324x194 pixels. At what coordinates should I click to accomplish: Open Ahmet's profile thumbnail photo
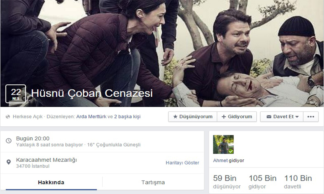coord(223,144)
